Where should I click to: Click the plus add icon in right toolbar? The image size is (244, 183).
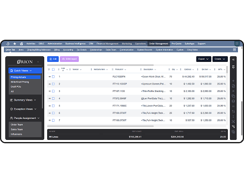[x=233, y=81]
